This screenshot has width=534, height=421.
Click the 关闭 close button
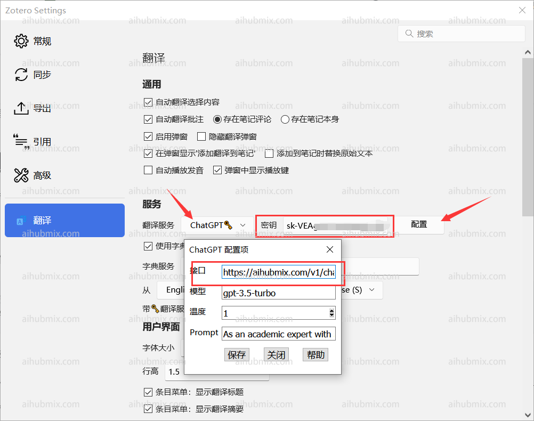click(276, 354)
